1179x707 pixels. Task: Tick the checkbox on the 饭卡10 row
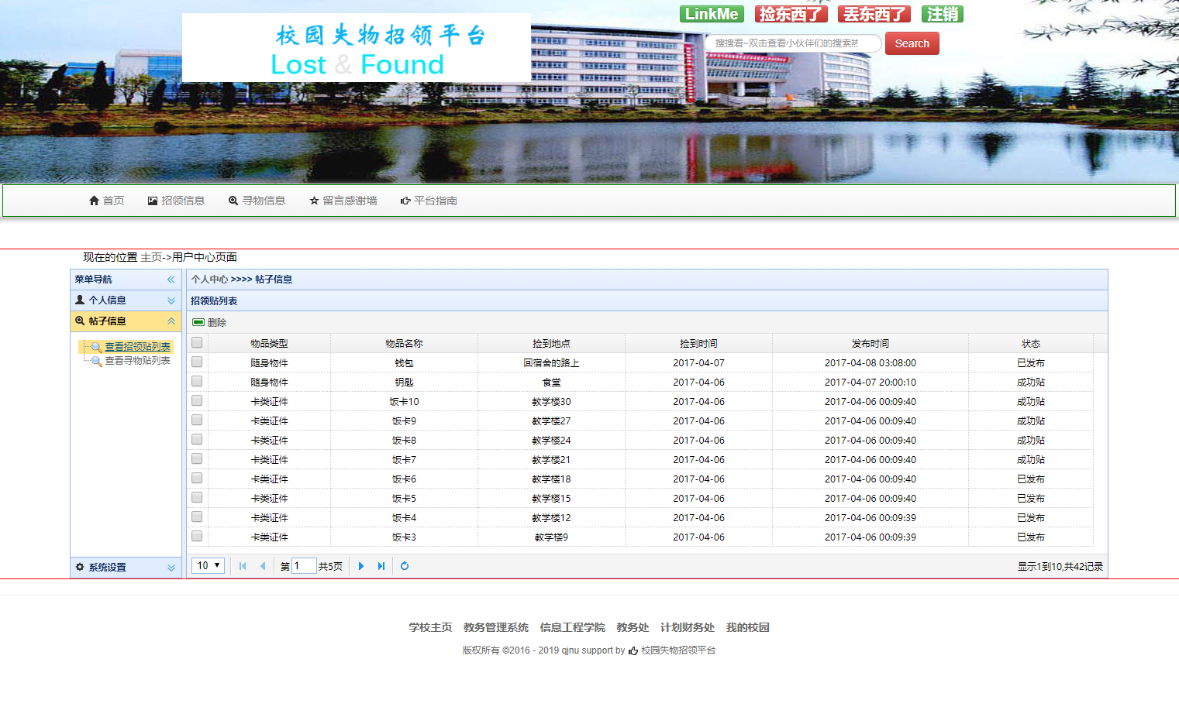(196, 400)
